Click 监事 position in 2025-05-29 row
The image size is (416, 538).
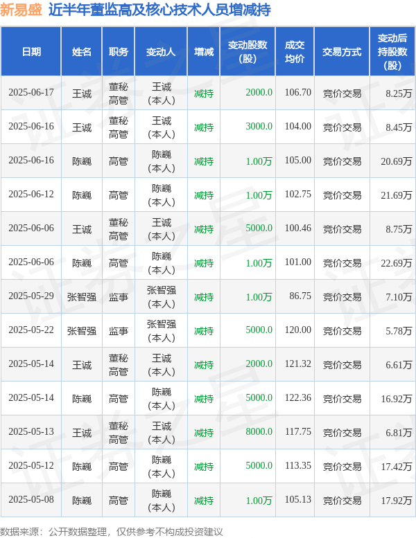119,297
